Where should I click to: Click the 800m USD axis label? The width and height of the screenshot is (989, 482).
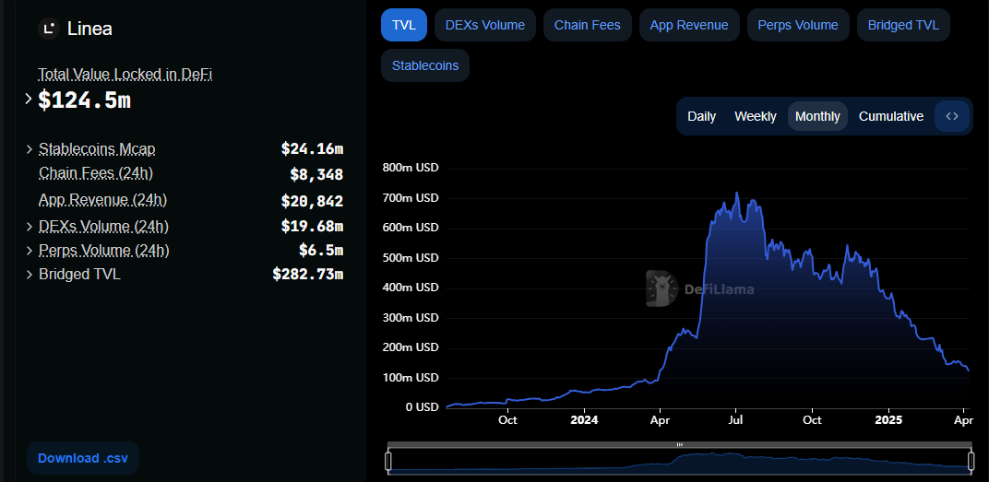[411, 168]
